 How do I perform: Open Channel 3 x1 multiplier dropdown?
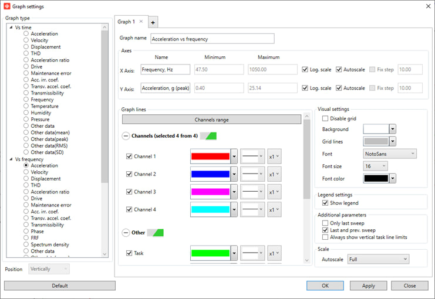pos(274,192)
